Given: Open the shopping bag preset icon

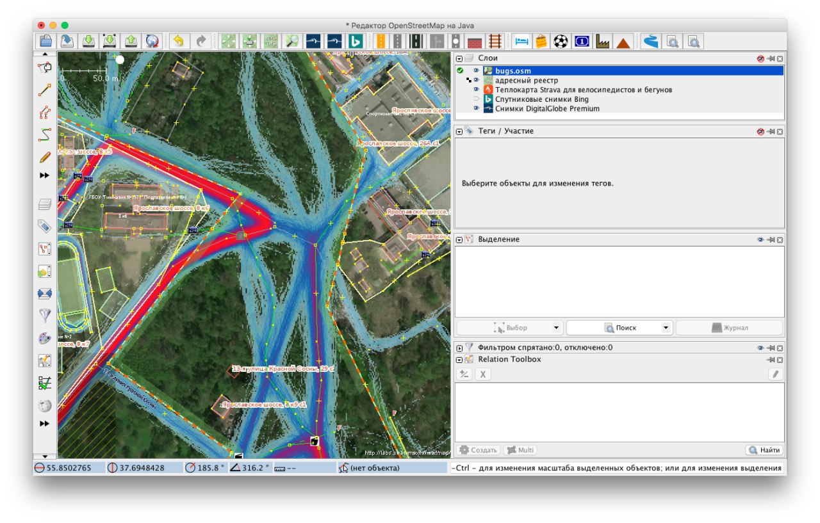Looking at the screenshot, I should 541,42.
